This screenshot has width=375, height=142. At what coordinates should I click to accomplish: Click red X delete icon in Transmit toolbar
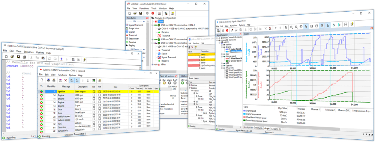[66, 80]
